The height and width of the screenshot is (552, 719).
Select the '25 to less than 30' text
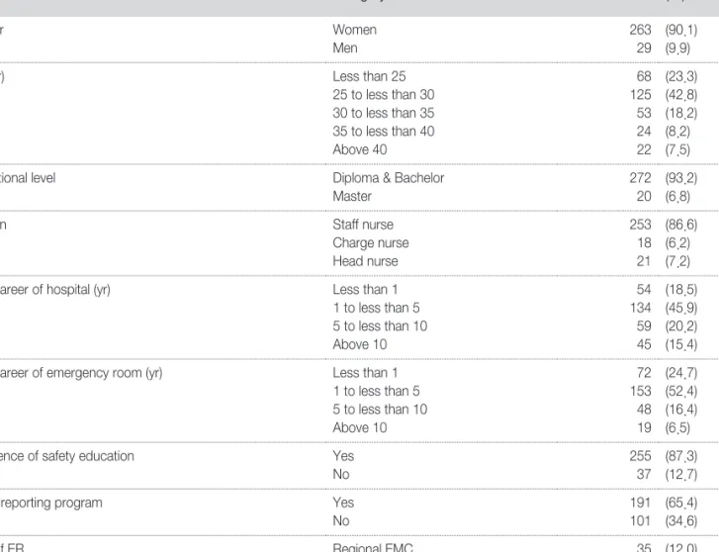(x=384, y=95)
